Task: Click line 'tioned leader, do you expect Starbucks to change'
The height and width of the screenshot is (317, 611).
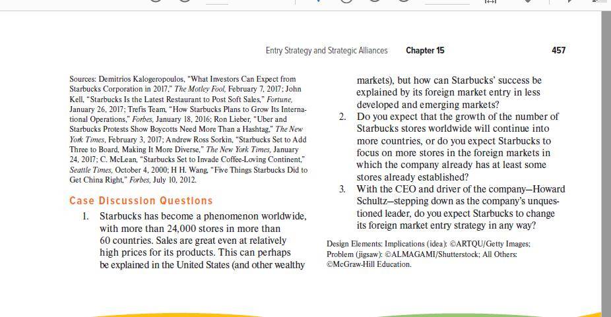Action: (x=455, y=214)
